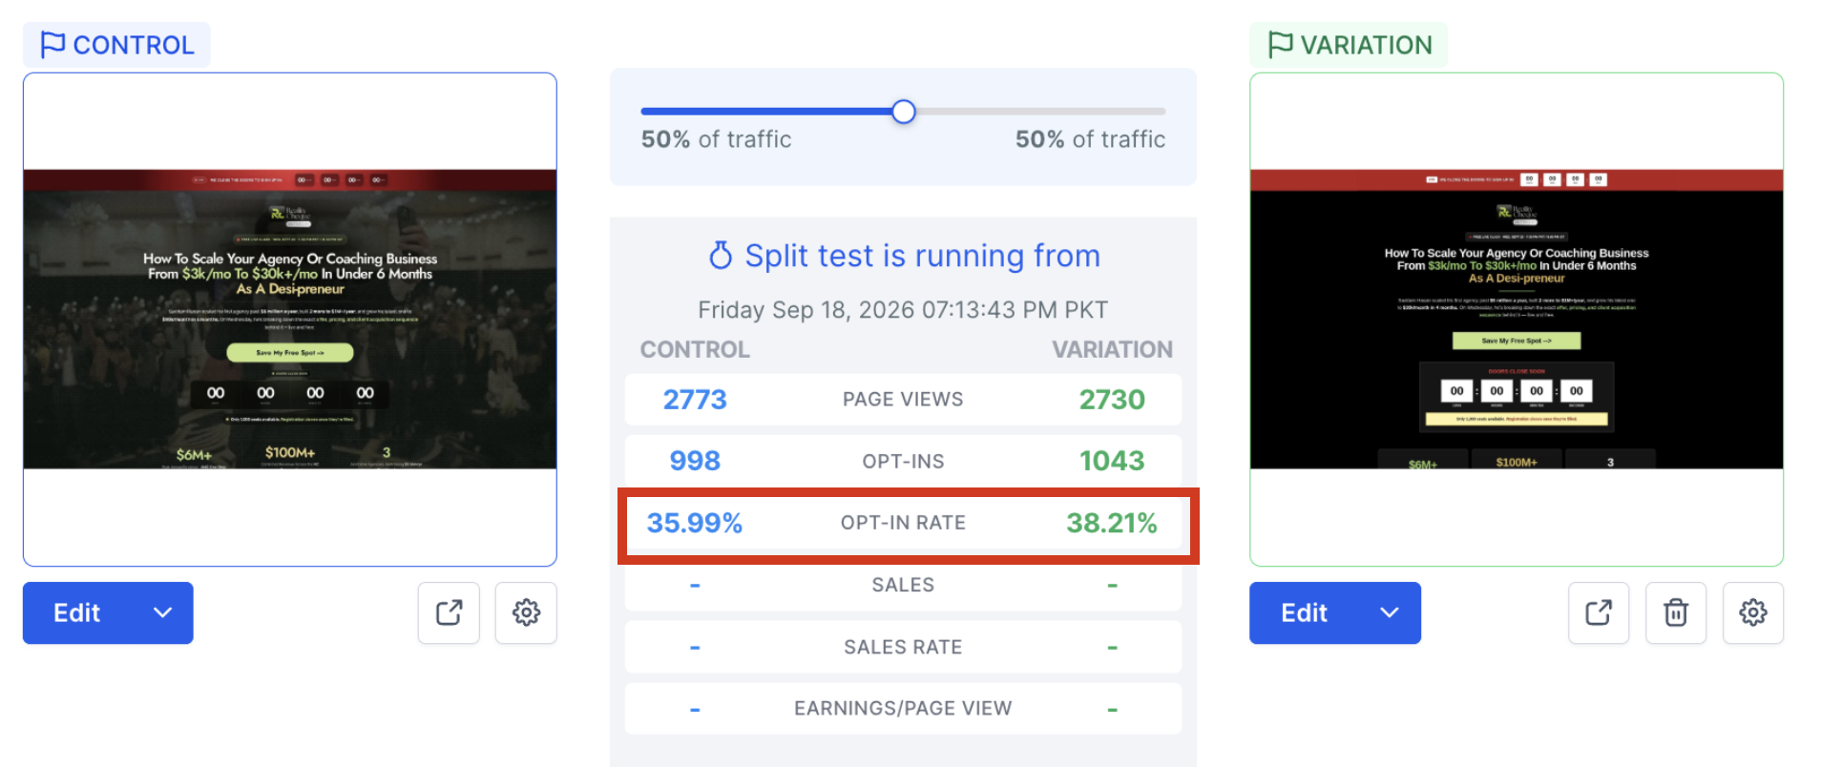Select the Variation page preview thumbnail
1821x767 pixels.
[x=1517, y=320]
